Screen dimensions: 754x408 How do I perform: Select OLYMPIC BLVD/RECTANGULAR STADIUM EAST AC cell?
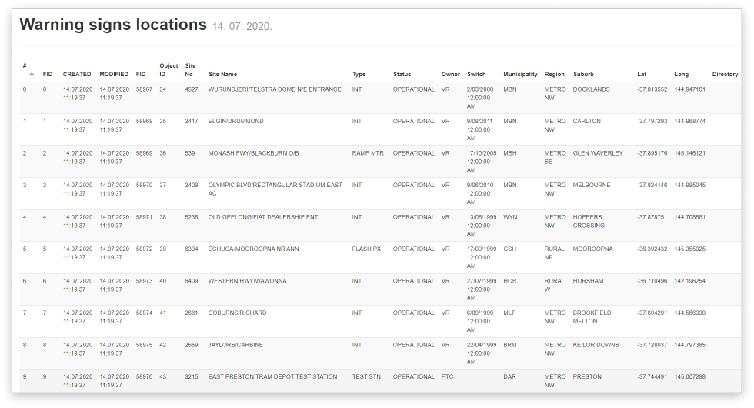pos(275,189)
